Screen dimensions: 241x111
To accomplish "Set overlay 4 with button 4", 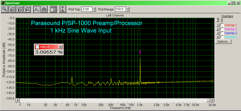I will coord(218,37).
